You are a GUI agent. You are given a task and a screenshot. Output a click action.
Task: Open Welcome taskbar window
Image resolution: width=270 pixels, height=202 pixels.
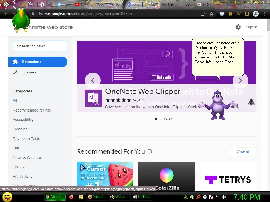(119, 197)
